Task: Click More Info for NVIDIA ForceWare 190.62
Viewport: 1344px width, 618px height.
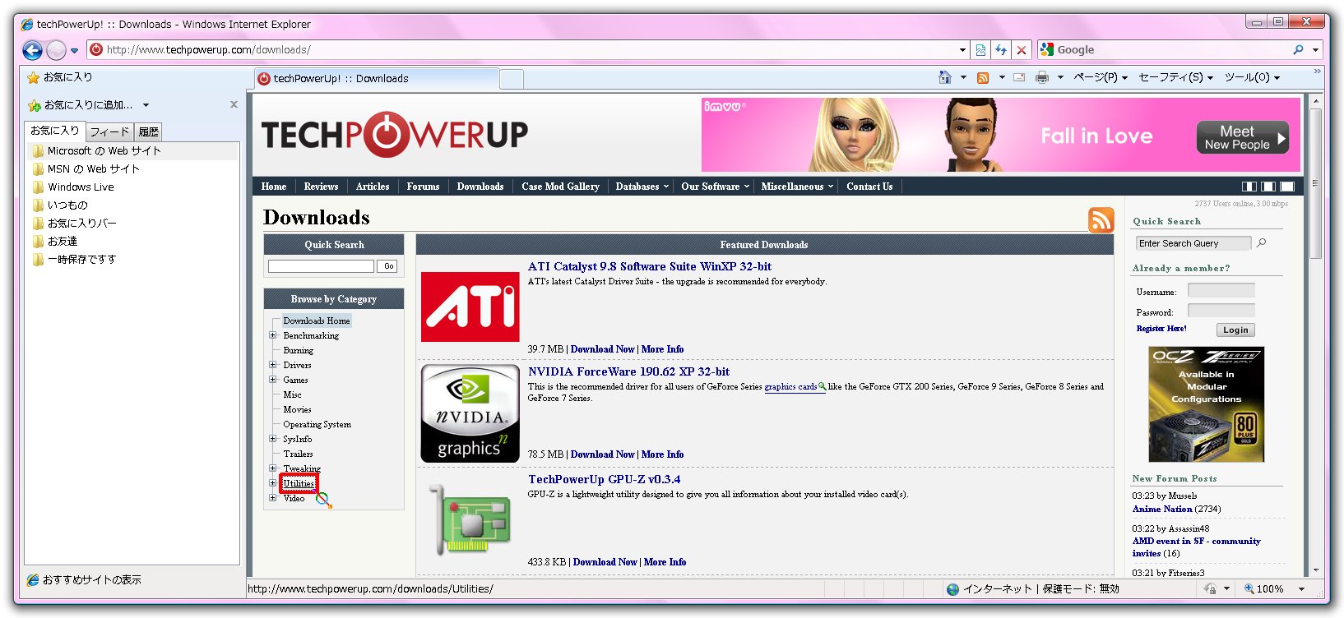Action: click(x=662, y=454)
